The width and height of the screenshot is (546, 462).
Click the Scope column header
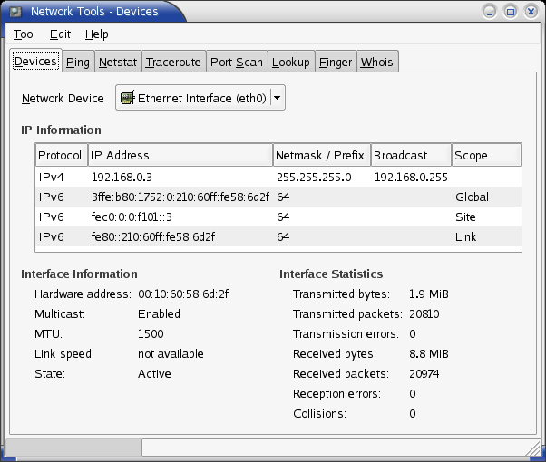(x=486, y=155)
